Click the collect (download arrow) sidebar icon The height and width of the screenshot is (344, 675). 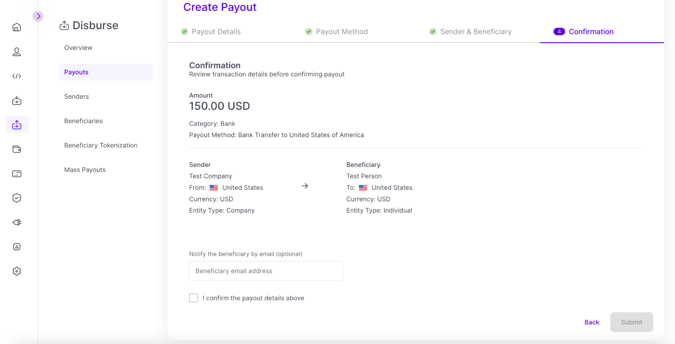click(17, 101)
